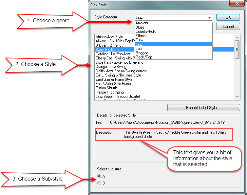
Task: Select Ethnic from the dropdown list
Action: (x=141, y=36)
